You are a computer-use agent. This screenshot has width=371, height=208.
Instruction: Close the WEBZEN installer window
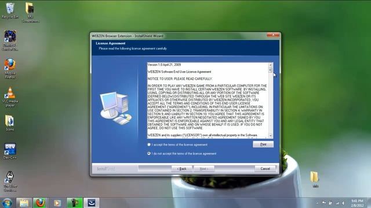[273, 35]
